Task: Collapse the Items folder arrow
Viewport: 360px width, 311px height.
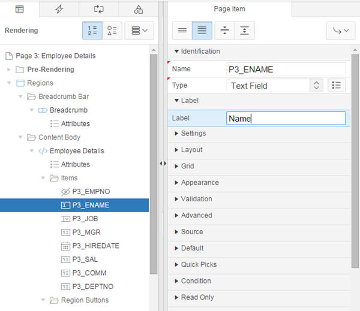Action: tap(43, 178)
